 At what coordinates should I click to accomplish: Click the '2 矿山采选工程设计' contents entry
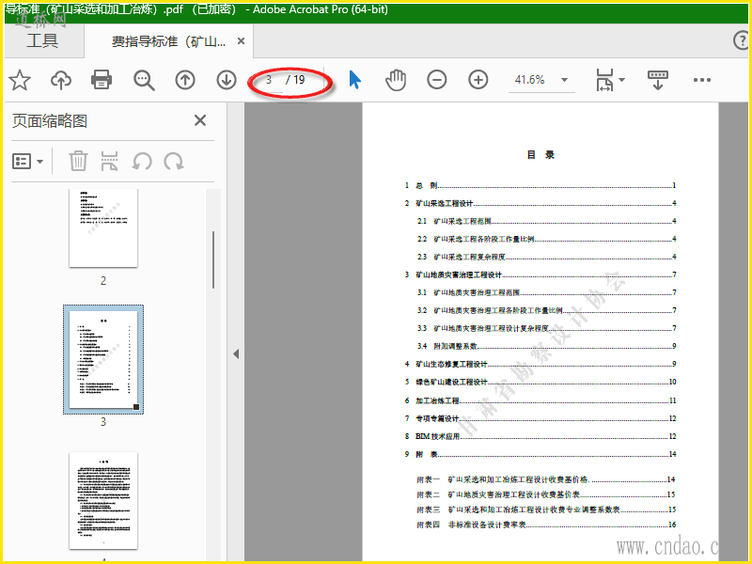(540, 203)
